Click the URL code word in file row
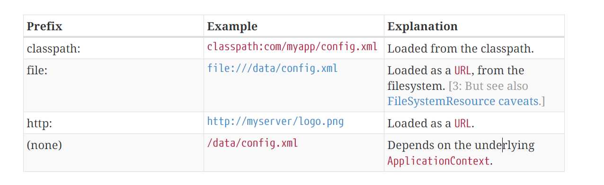This screenshot has height=185, width=604. [x=462, y=71]
